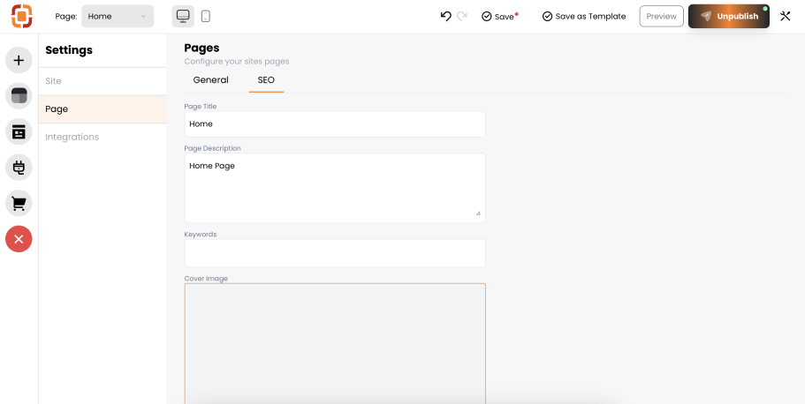Close panel with red X icon

coord(19,239)
